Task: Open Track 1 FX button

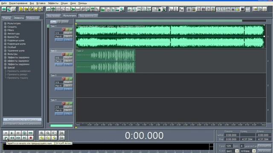Action: [x=68, y=40]
